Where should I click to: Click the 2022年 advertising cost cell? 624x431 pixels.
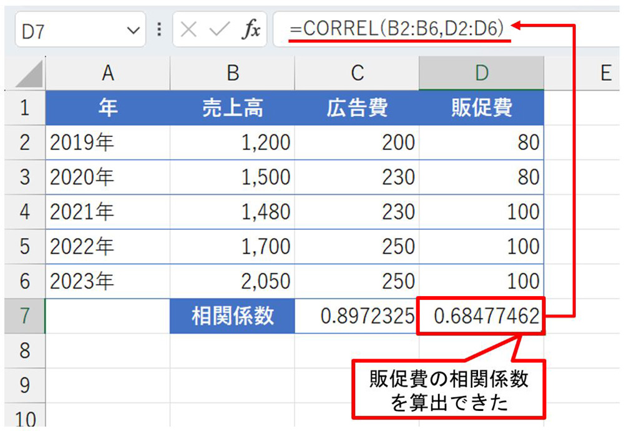357,247
